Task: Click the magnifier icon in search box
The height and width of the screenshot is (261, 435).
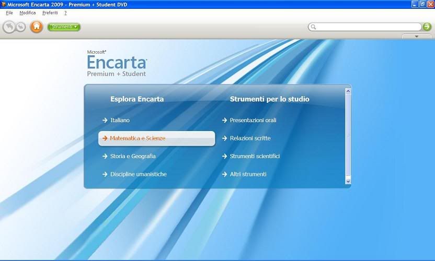Action: tap(313, 27)
